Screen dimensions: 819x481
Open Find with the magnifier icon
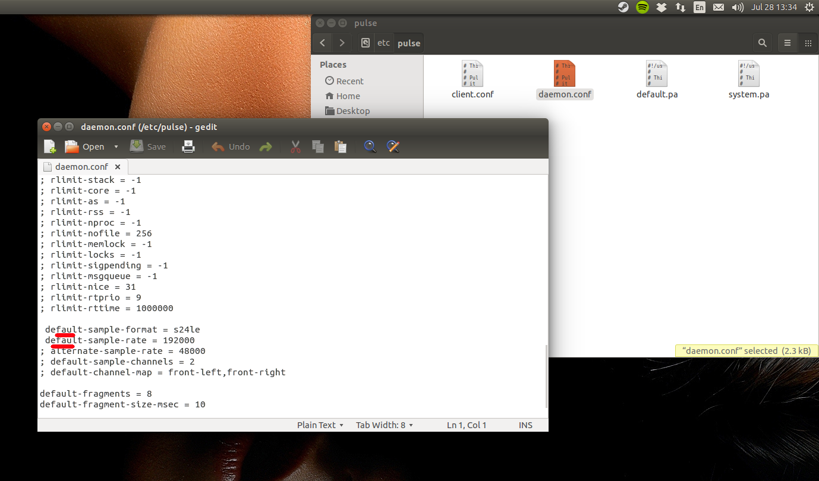370,147
